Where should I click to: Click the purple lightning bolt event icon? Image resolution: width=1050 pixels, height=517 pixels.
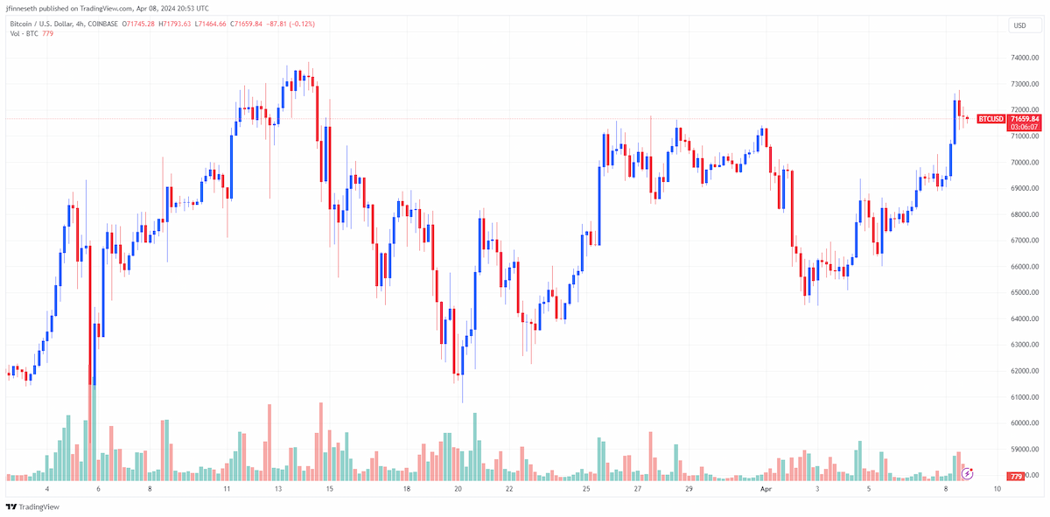click(x=968, y=473)
